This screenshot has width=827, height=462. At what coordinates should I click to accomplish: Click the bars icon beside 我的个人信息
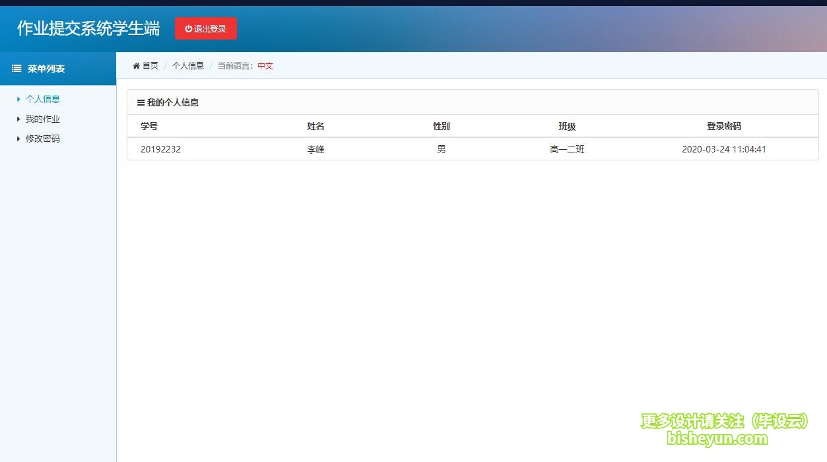tap(141, 102)
